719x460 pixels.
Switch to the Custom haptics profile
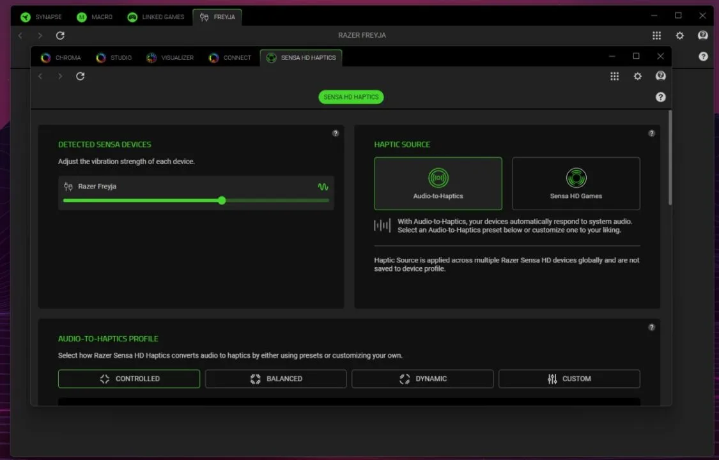point(569,379)
